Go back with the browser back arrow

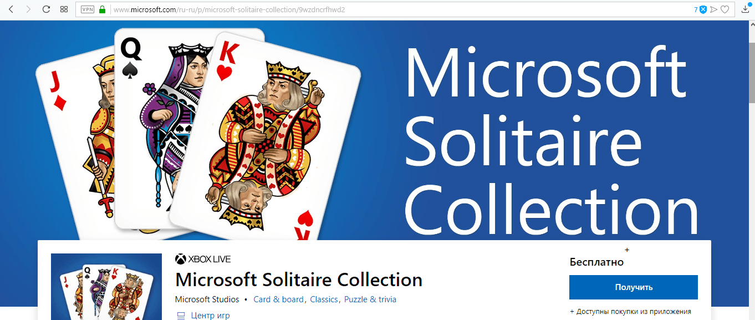(11, 9)
